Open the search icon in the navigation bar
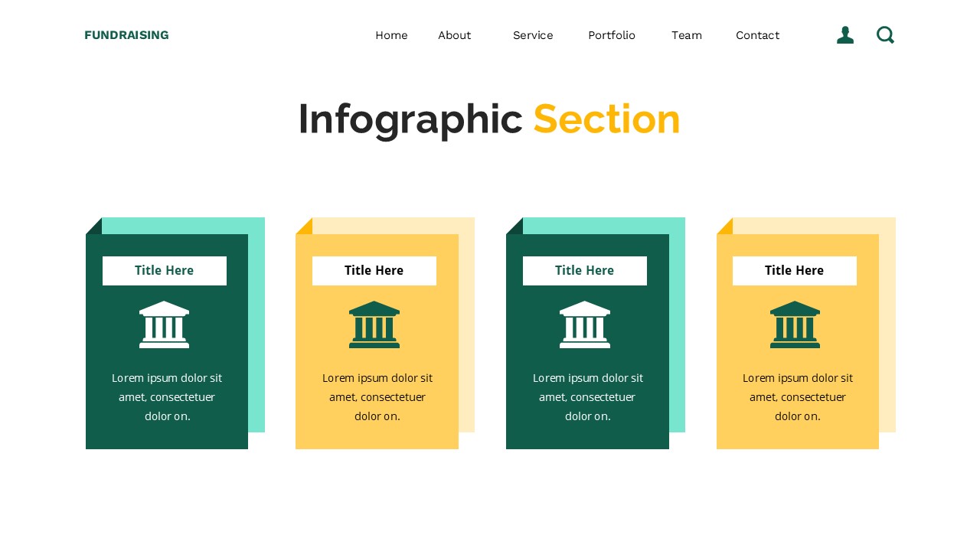 (885, 35)
